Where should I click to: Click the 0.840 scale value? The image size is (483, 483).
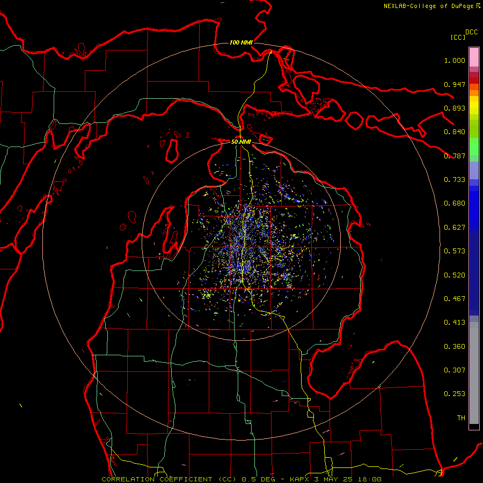tap(455, 132)
